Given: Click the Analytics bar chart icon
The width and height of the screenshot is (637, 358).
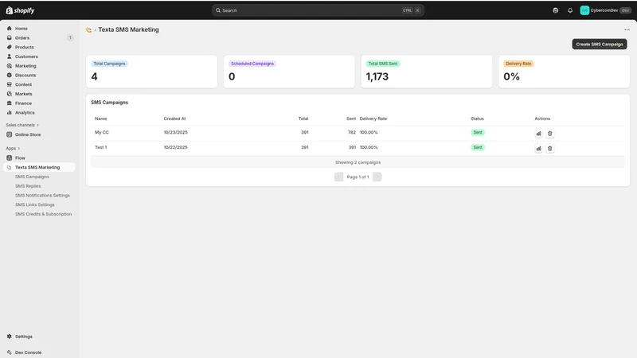Looking at the screenshot, I should point(10,112).
